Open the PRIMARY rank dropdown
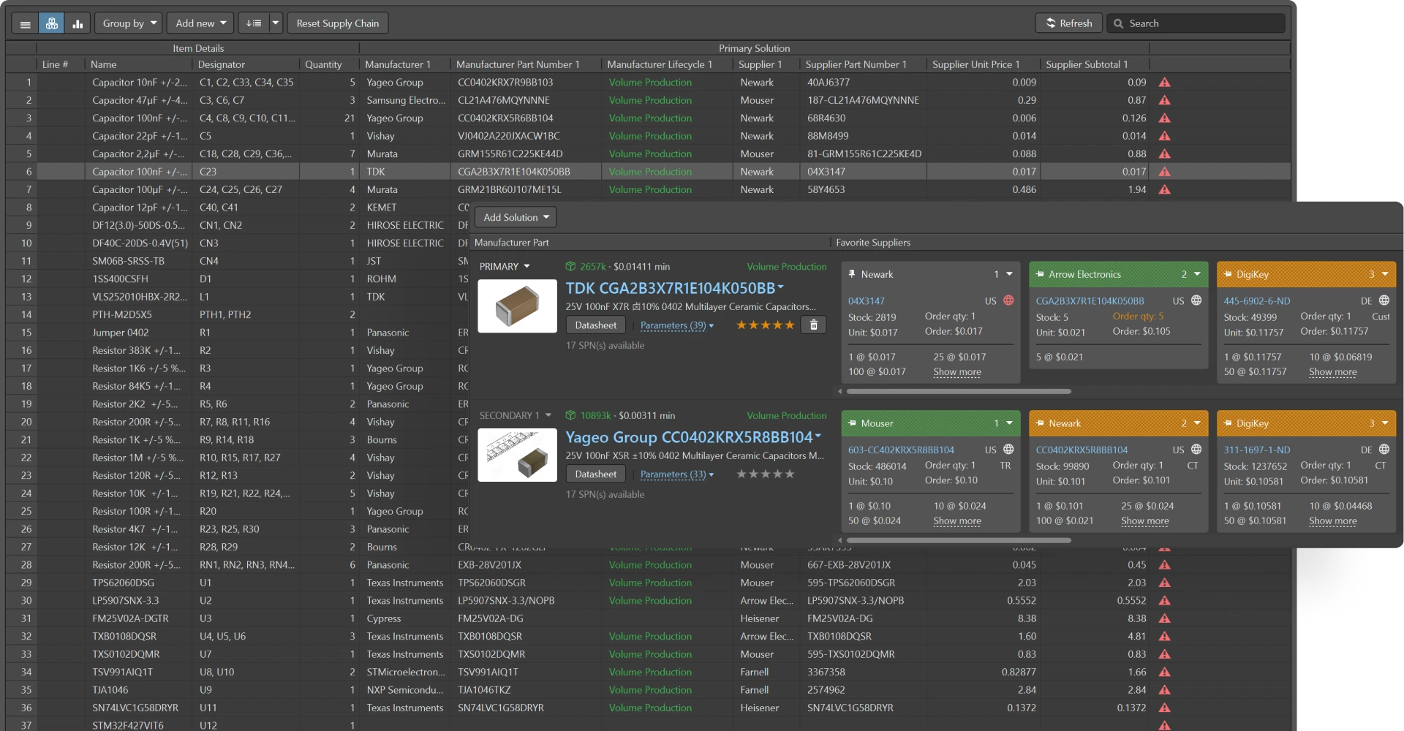Image resolution: width=1404 pixels, height=731 pixels. [505, 267]
